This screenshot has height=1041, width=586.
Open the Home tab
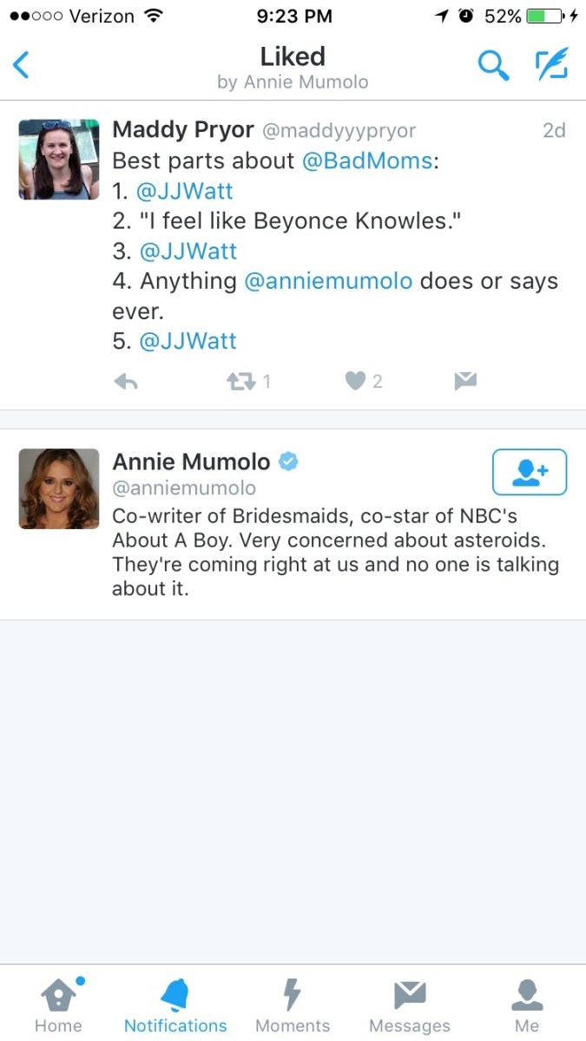pos(58,1005)
